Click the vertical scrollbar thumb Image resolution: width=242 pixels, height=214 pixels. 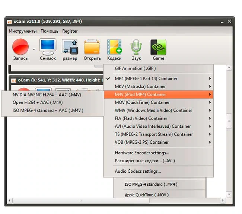tap(229, 121)
